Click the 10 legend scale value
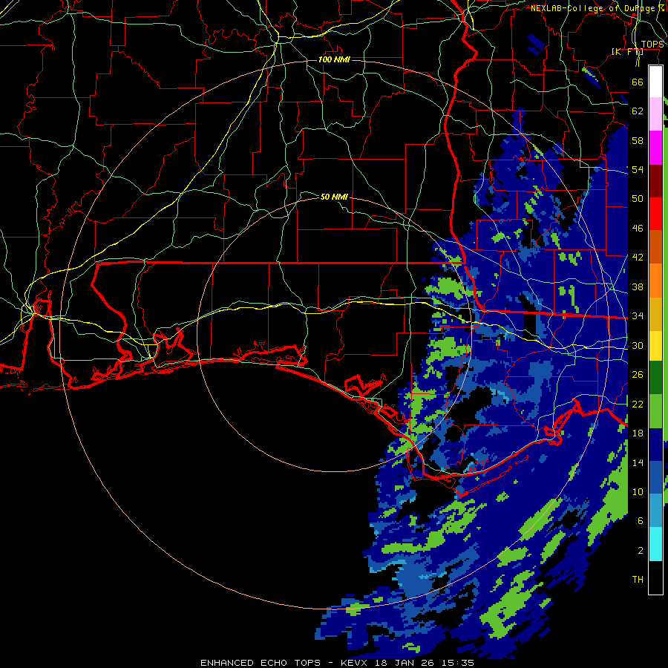 (x=638, y=491)
